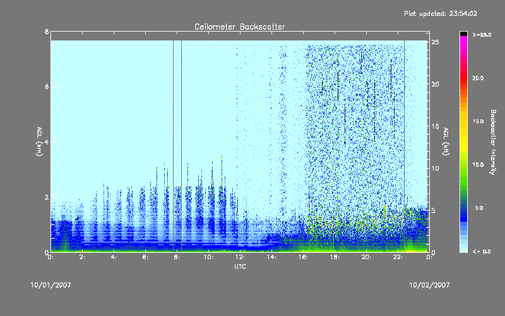Click the 'Plot updated: 23:54:02' timestamp
505x316 pixels.
pos(441,13)
